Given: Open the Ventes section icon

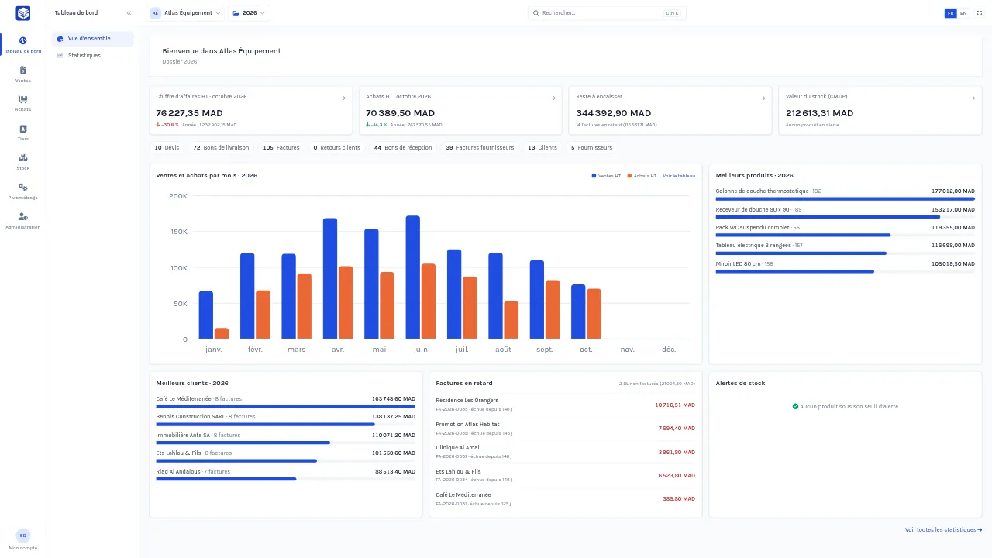Looking at the screenshot, I should 23,71.
